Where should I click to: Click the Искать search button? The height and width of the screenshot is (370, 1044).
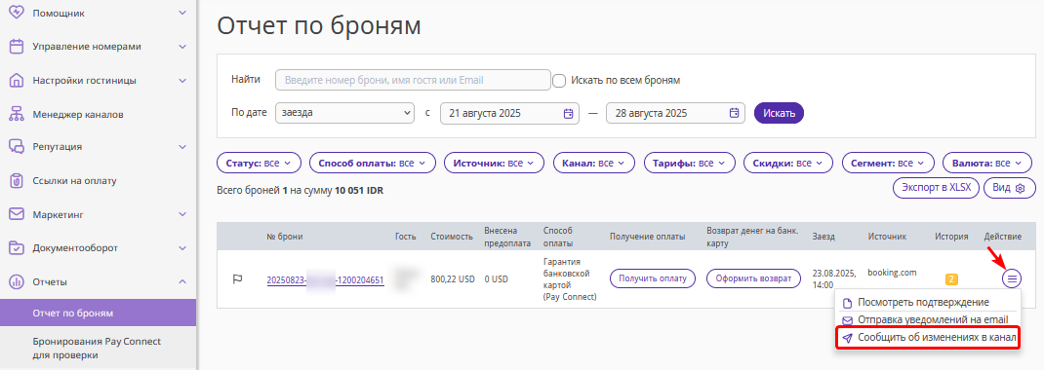coord(779,113)
